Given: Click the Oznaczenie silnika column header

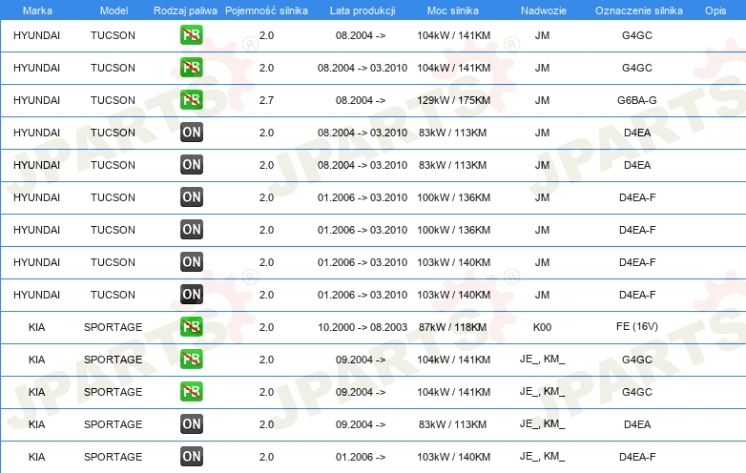Looking at the screenshot, I should coord(636,10).
